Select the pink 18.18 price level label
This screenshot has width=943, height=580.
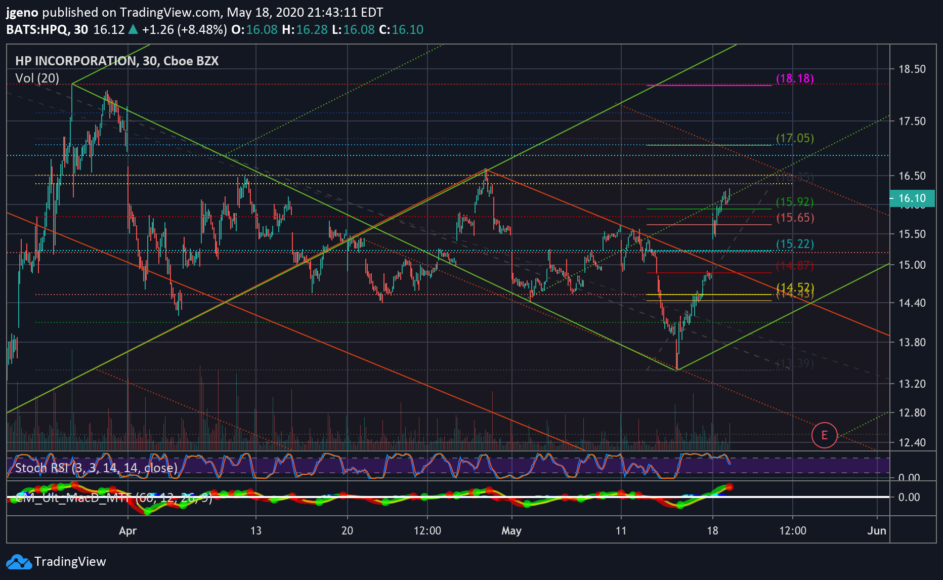(795, 78)
